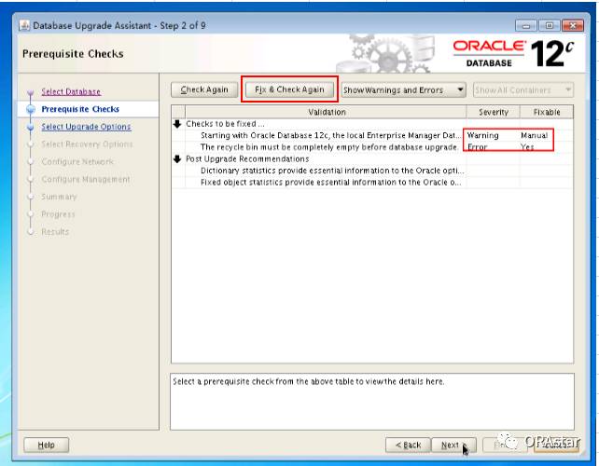
Task: Collapse the 'Checks to be fixed' group
Action: [x=177, y=124]
